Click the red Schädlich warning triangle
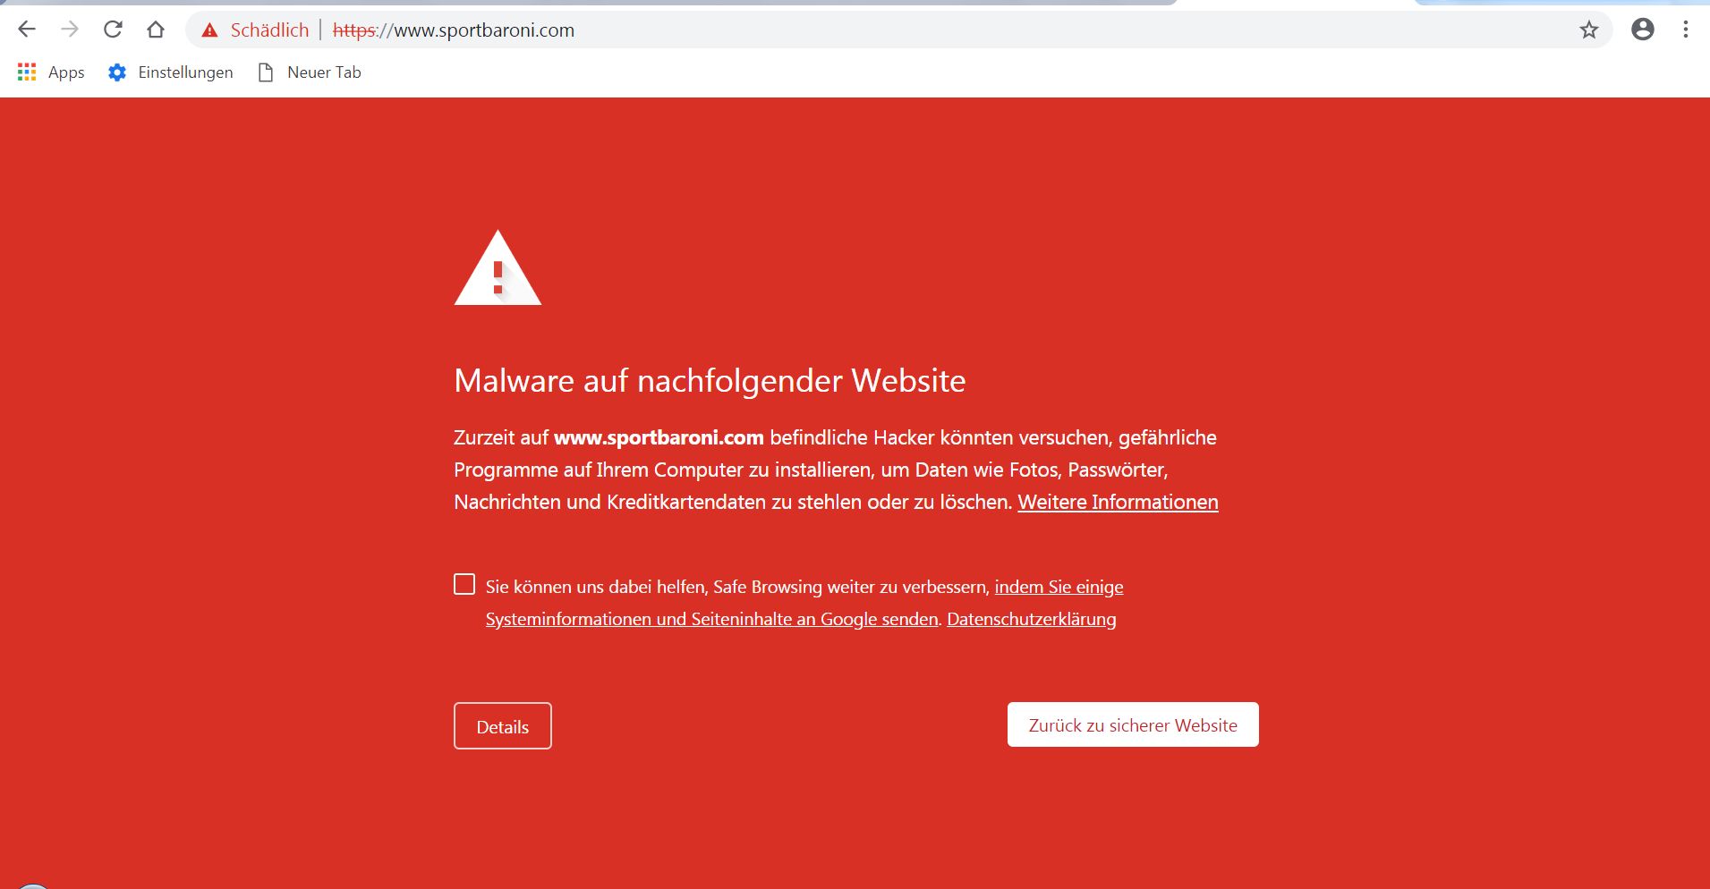 209,30
